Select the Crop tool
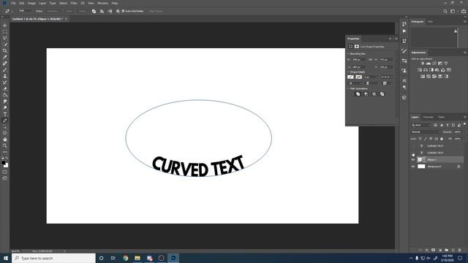 tap(5, 50)
